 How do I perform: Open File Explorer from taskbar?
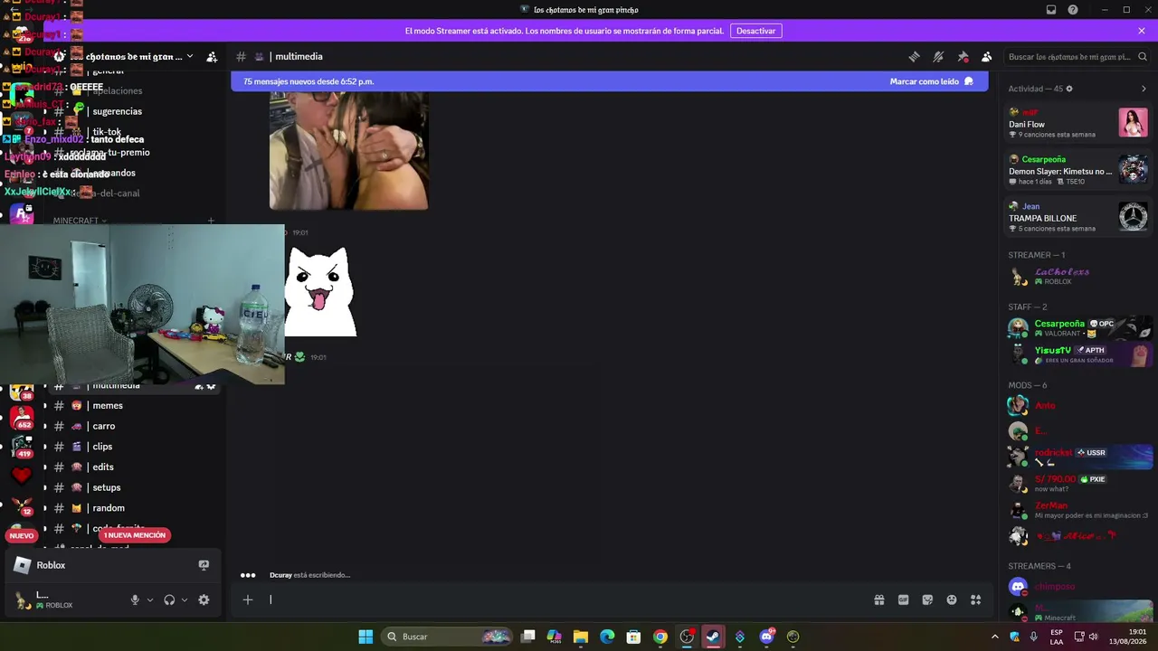click(581, 637)
